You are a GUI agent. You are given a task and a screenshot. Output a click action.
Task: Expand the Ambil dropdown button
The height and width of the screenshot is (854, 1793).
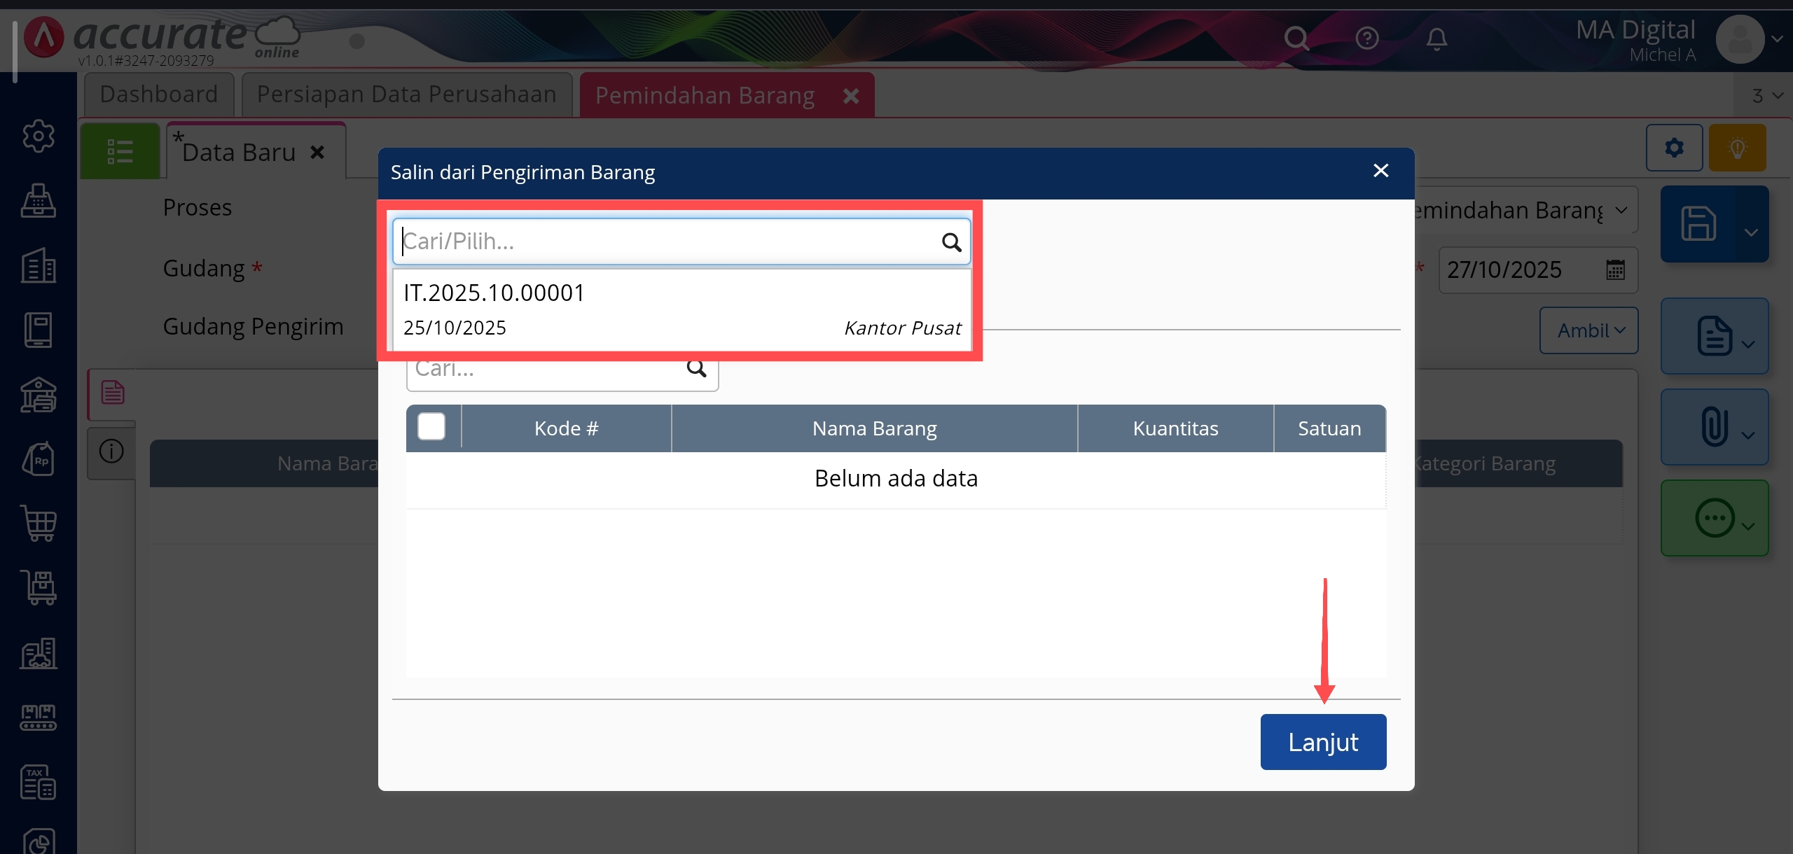coord(1588,330)
